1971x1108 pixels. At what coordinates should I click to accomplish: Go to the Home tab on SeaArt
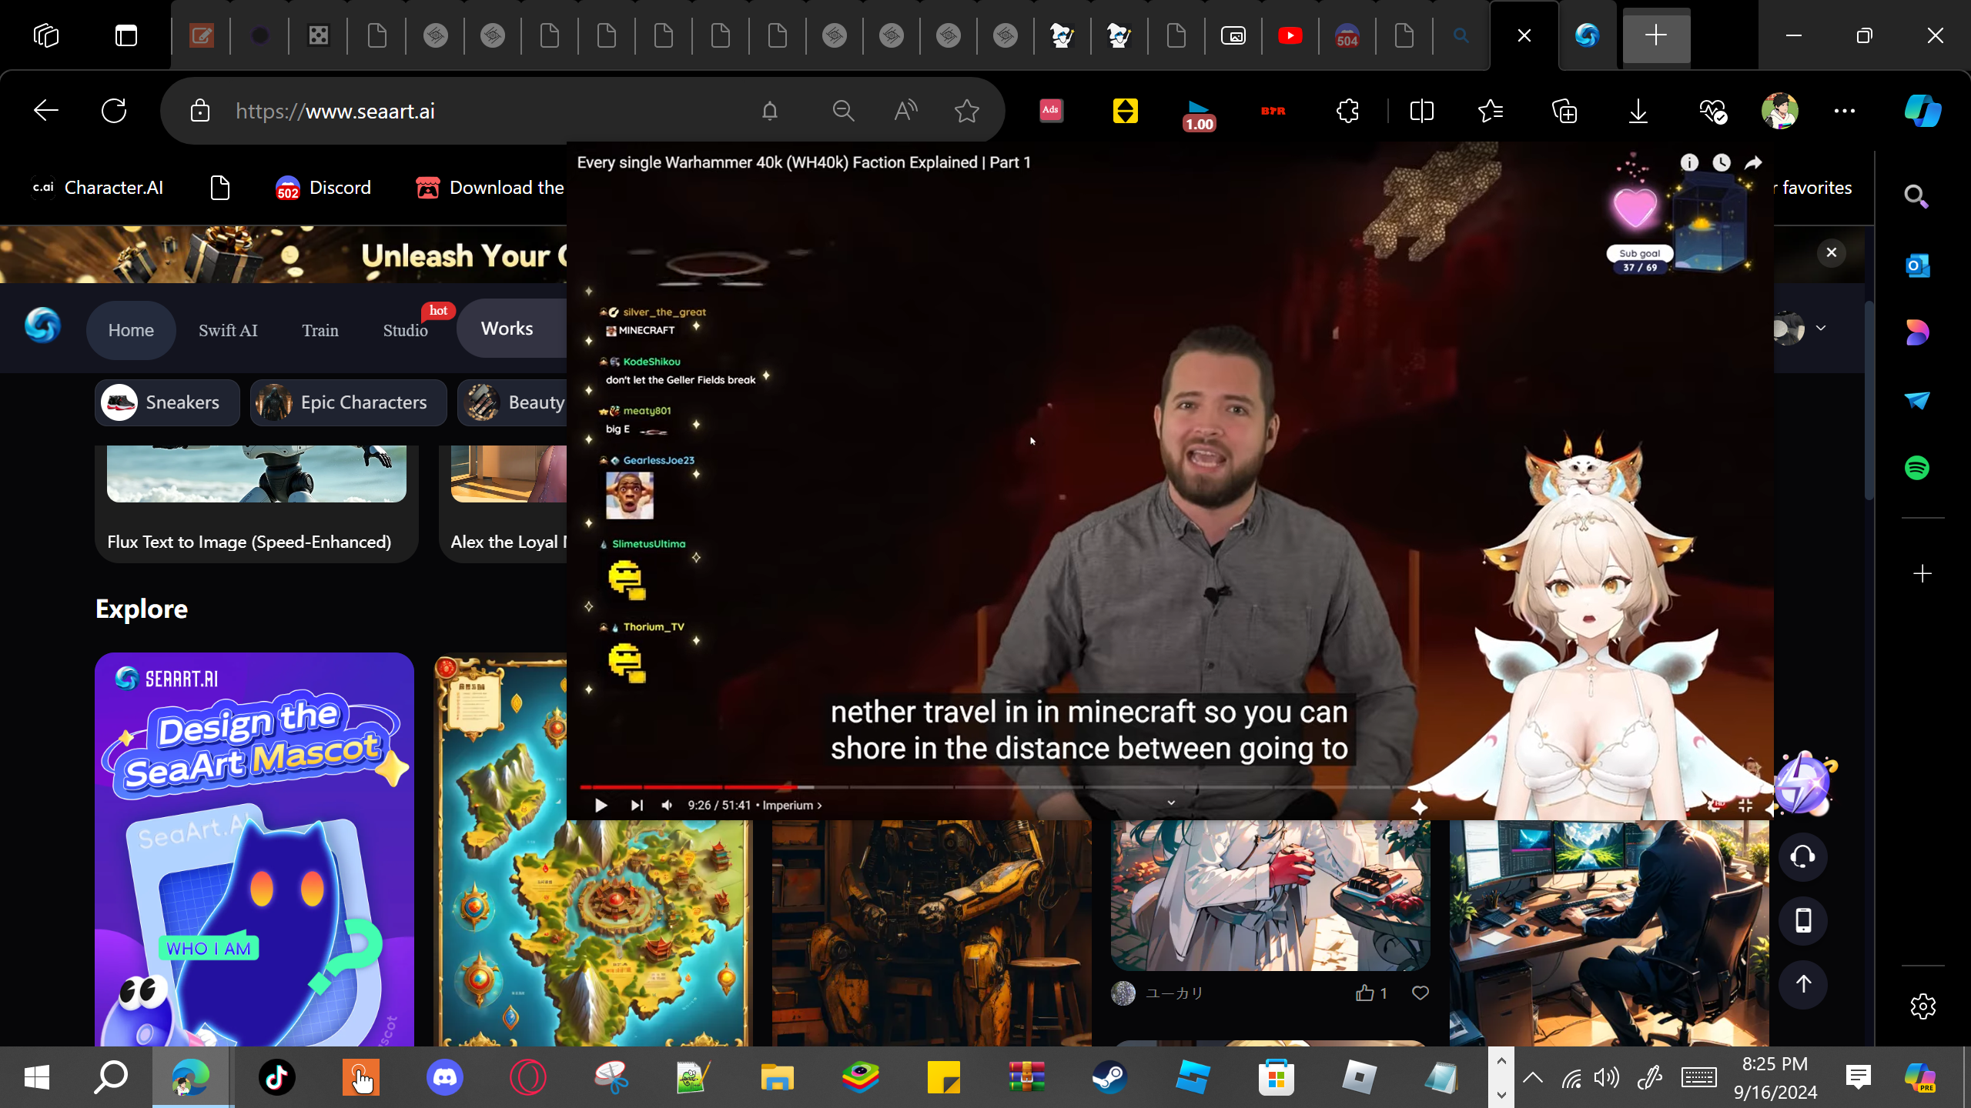131,330
